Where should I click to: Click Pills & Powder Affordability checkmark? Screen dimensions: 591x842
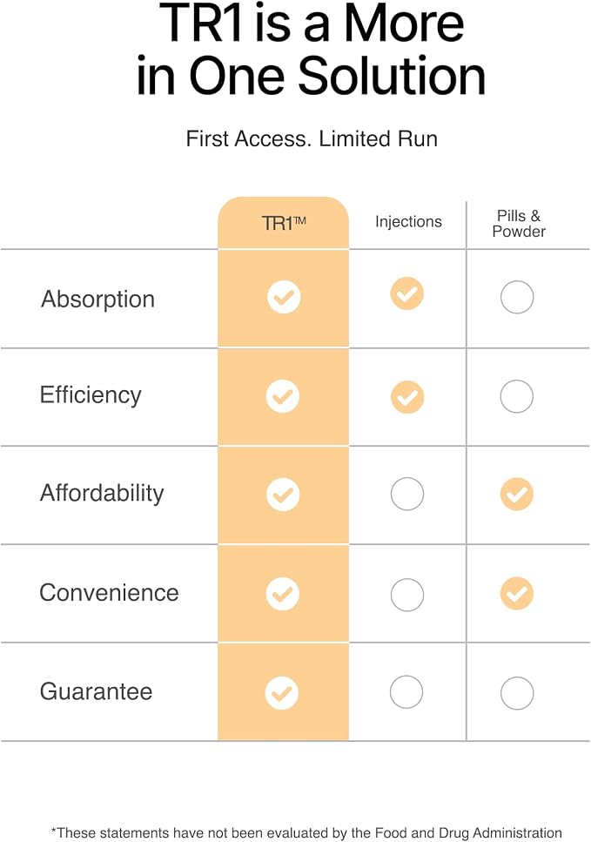pyautogui.click(x=517, y=494)
